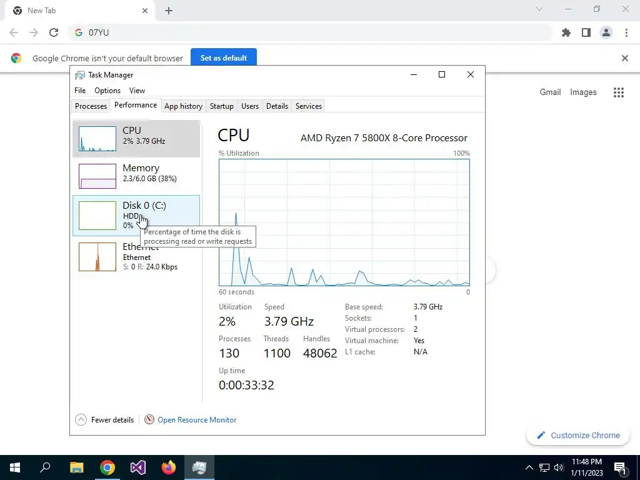Open taskbar search magnifier
The height and width of the screenshot is (480, 640).
[45, 467]
